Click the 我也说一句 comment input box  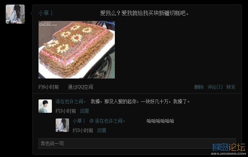137,143
